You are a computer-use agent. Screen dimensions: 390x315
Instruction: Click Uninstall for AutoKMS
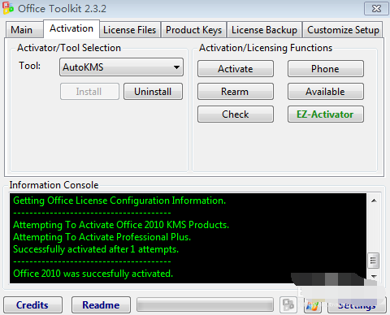point(153,92)
